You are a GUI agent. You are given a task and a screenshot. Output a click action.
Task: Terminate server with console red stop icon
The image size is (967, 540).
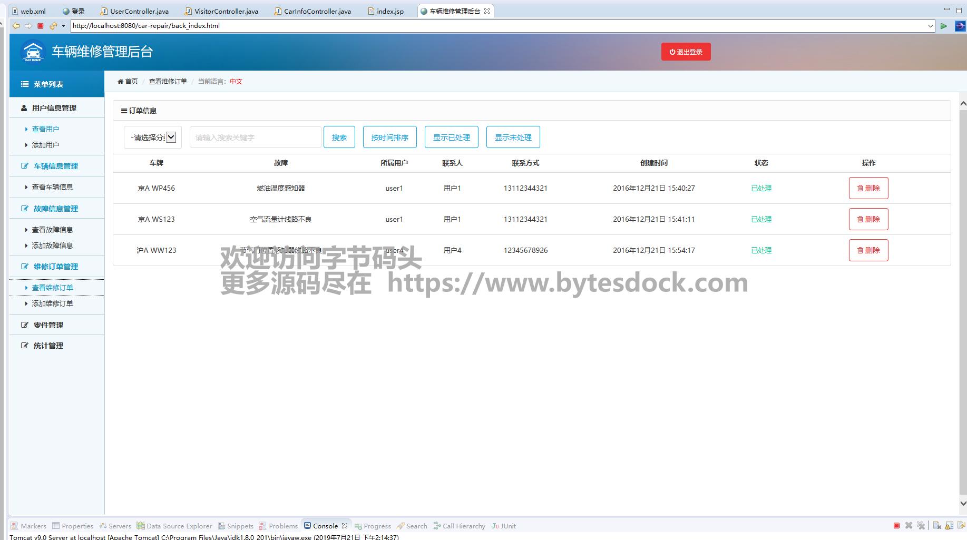click(896, 526)
